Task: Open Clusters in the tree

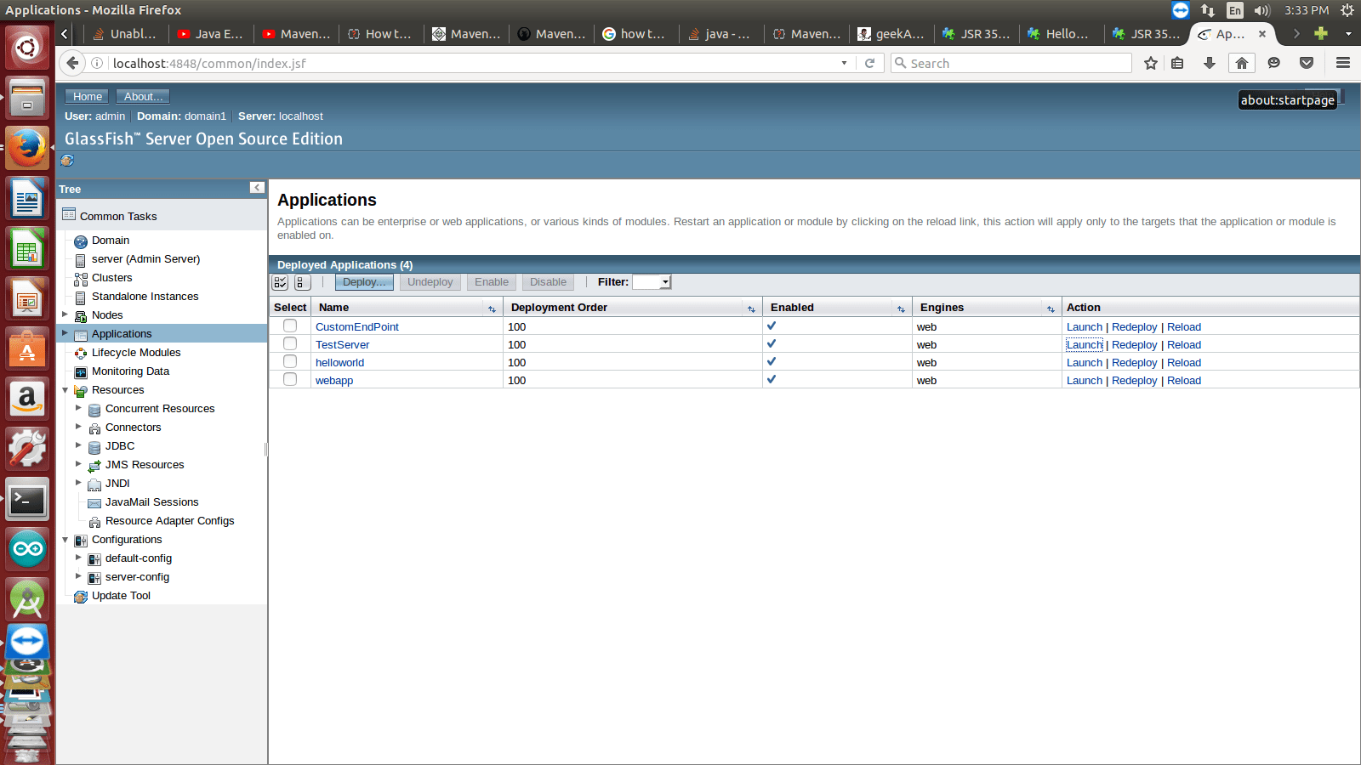Action: pos(112,278)
